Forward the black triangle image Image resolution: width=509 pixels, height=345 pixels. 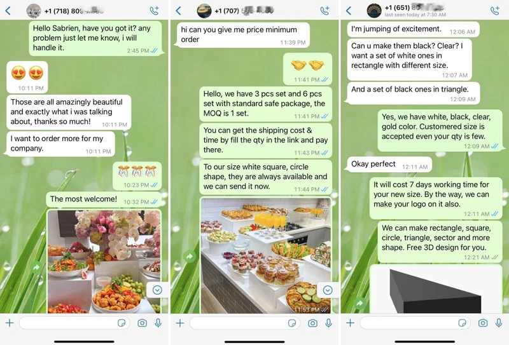359,303
